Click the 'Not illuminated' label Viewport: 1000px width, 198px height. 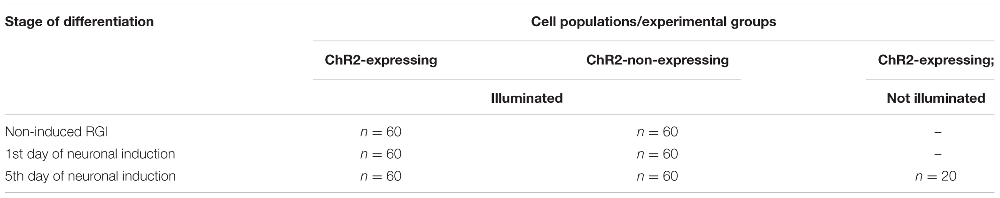936,98
